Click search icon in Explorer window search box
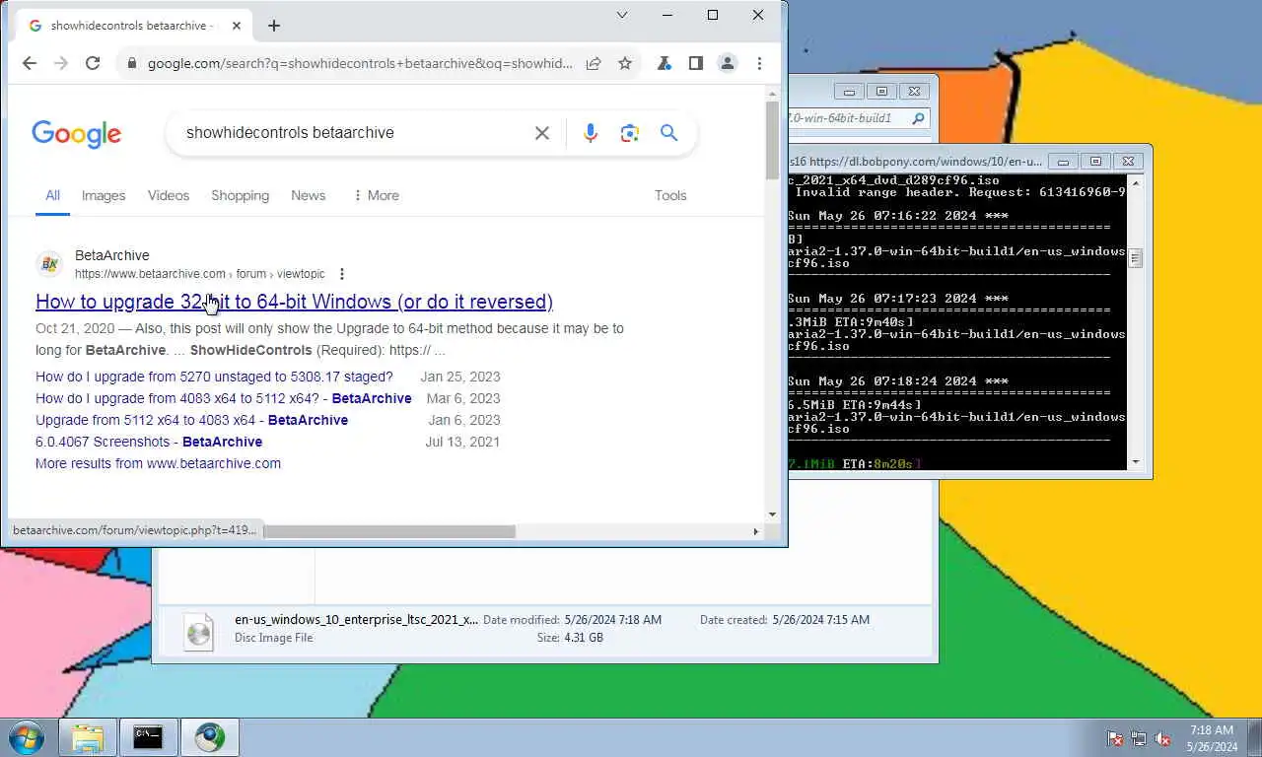Viewport: 1262px width, 757px height. tap(918, 118)
